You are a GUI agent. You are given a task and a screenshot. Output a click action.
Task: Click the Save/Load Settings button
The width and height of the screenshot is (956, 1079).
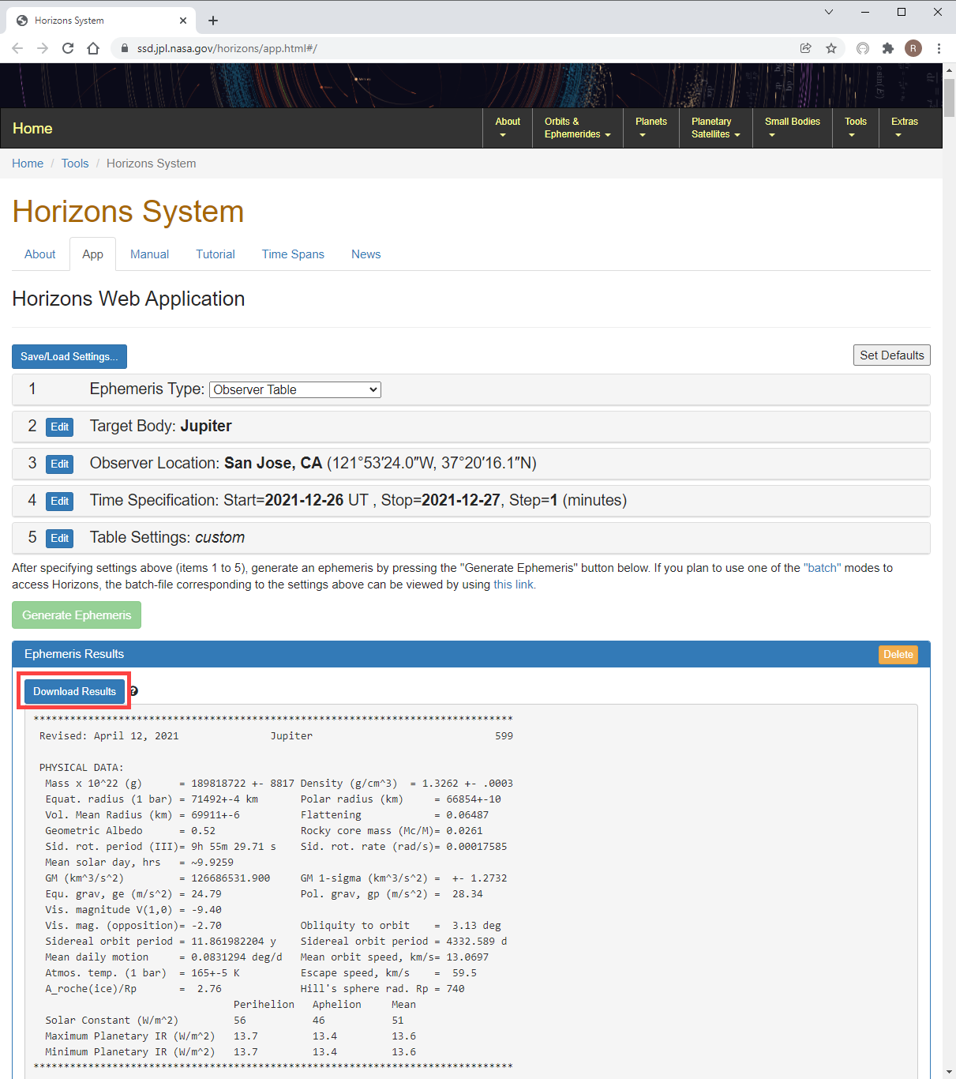69,356
